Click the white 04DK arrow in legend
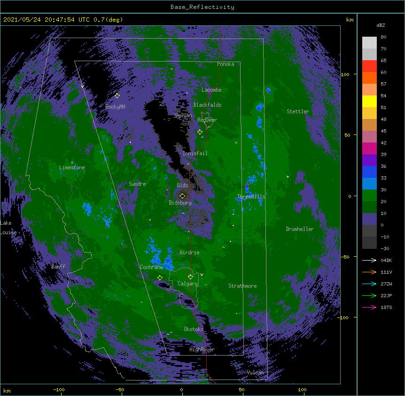This screenshot has width=405, height=396. (x=369, y=260)
